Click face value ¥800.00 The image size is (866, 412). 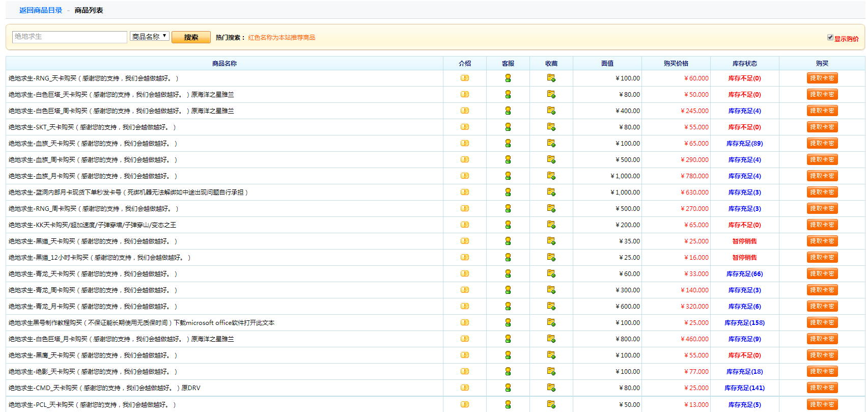point(627,339)
